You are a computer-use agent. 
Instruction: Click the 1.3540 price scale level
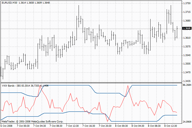click(x=187, y=55)
